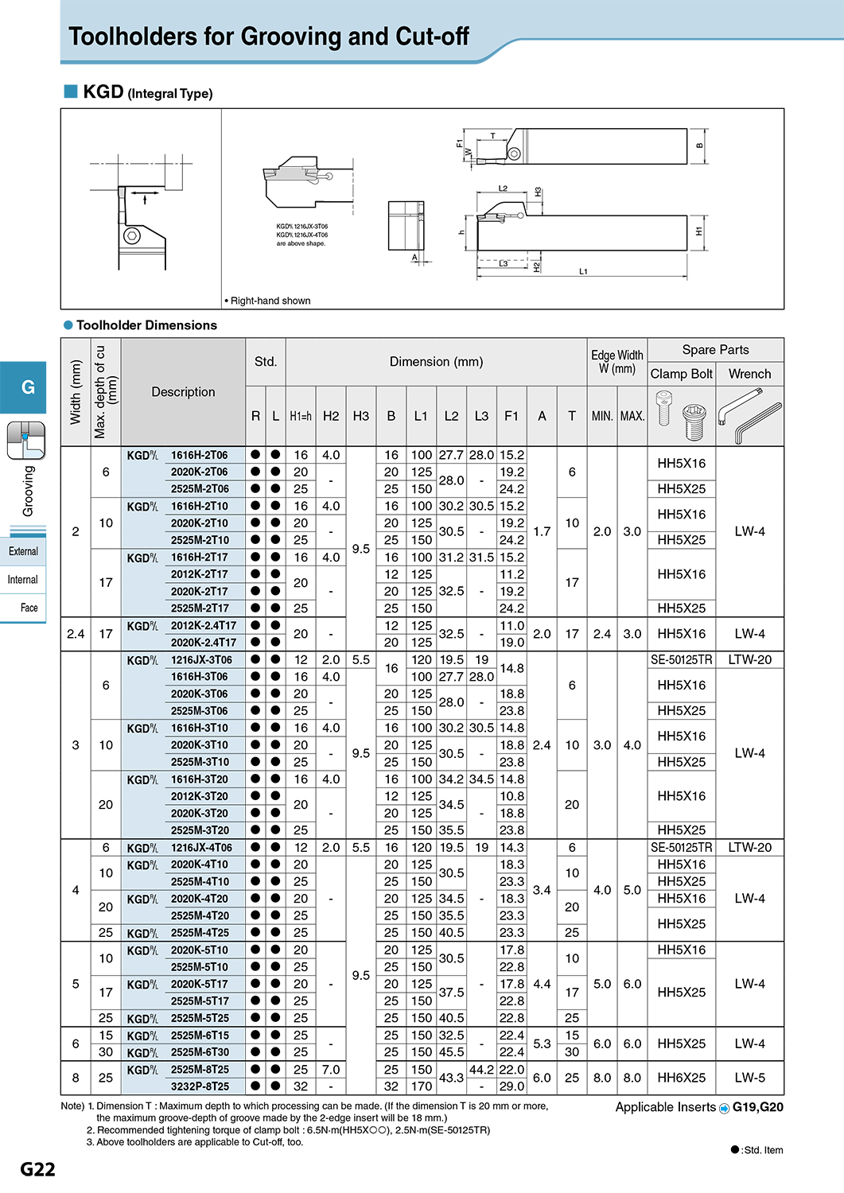The image size is (844, 1193).
Task: Click the 2525M-8T25 description cell
Action: pos(200,1070)
